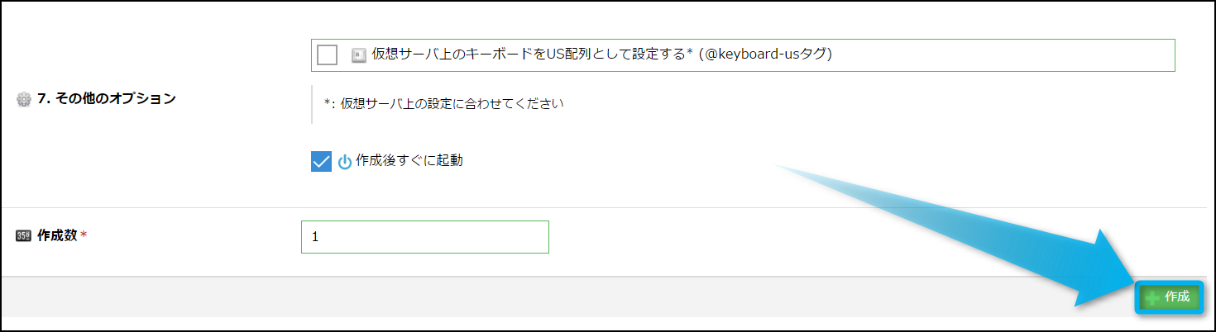
Task: Toggle via the 作成後すぐに起動 label
Action: [409, 161]
